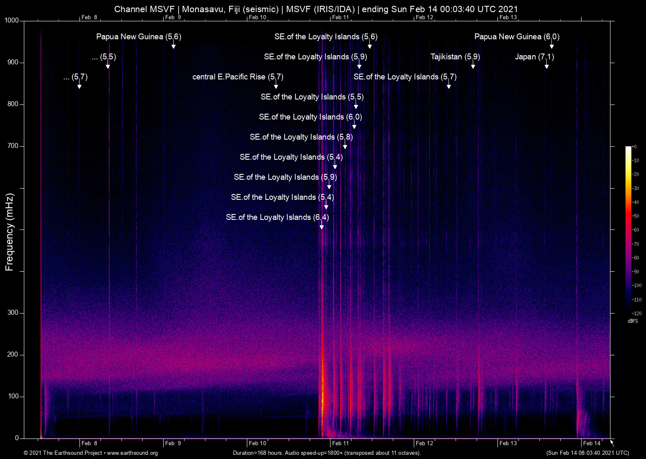
Task: Click "Feb 11" on the bottom time axis
Action: tap(340, 443)
